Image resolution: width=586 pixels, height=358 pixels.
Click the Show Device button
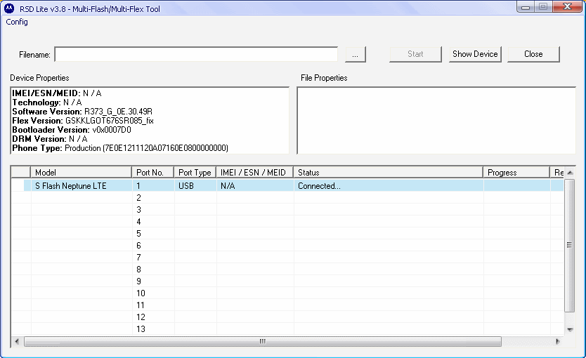tap(475, 54)
